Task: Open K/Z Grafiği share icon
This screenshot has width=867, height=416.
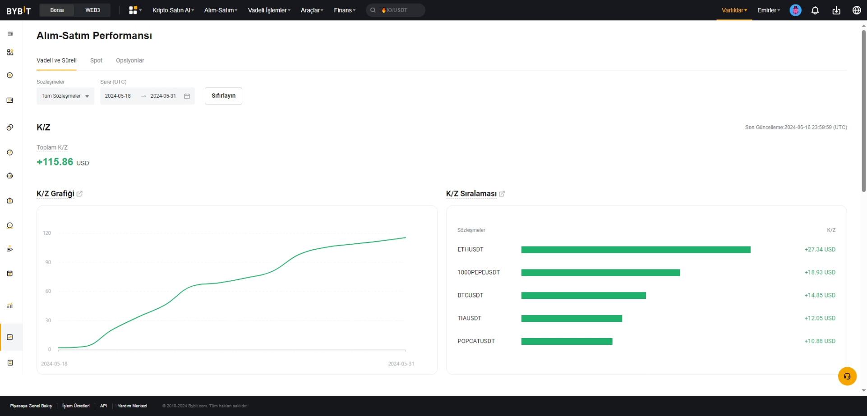Action: pos(79,193)
